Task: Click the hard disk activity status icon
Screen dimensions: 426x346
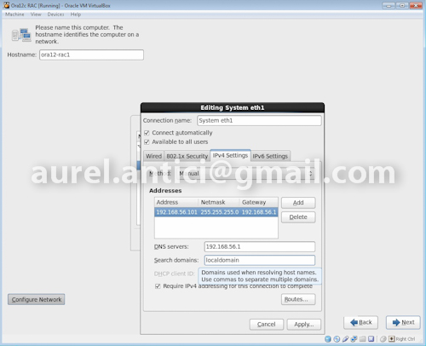Action: 328,339
